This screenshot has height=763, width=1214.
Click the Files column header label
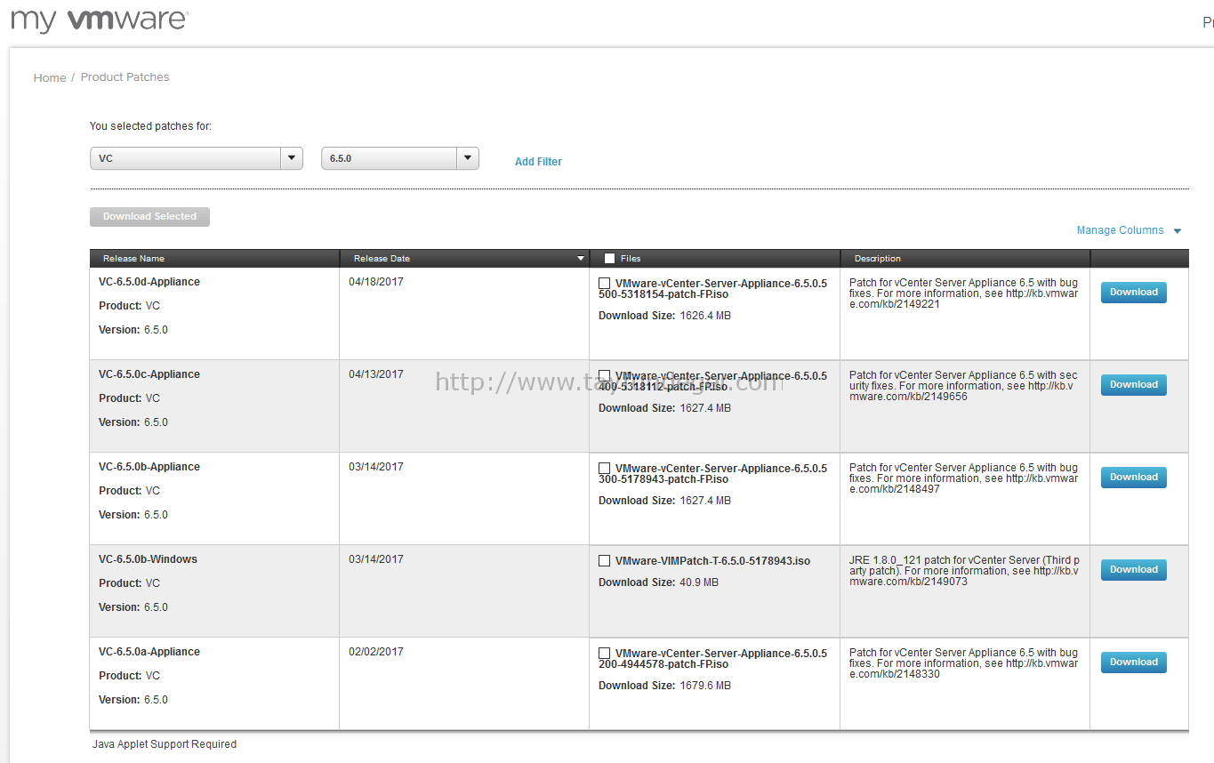point(631,259)
